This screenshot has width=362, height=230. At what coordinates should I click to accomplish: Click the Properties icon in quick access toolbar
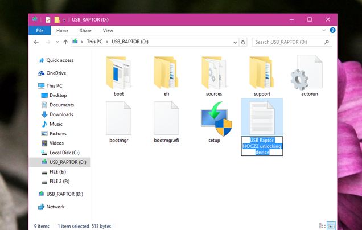click(x=48, y=19)
